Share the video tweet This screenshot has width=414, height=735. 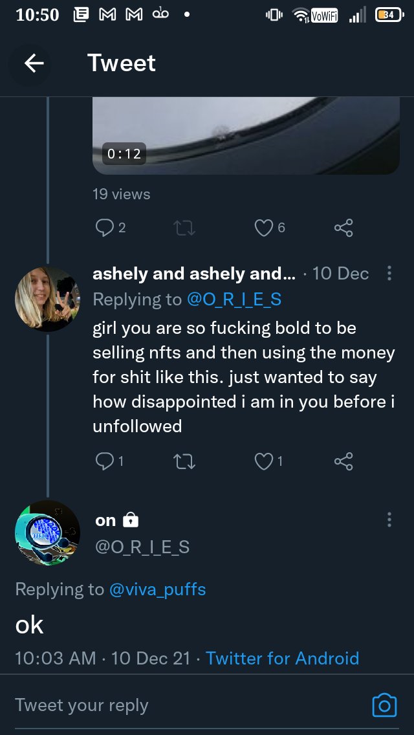click(343, 228)
